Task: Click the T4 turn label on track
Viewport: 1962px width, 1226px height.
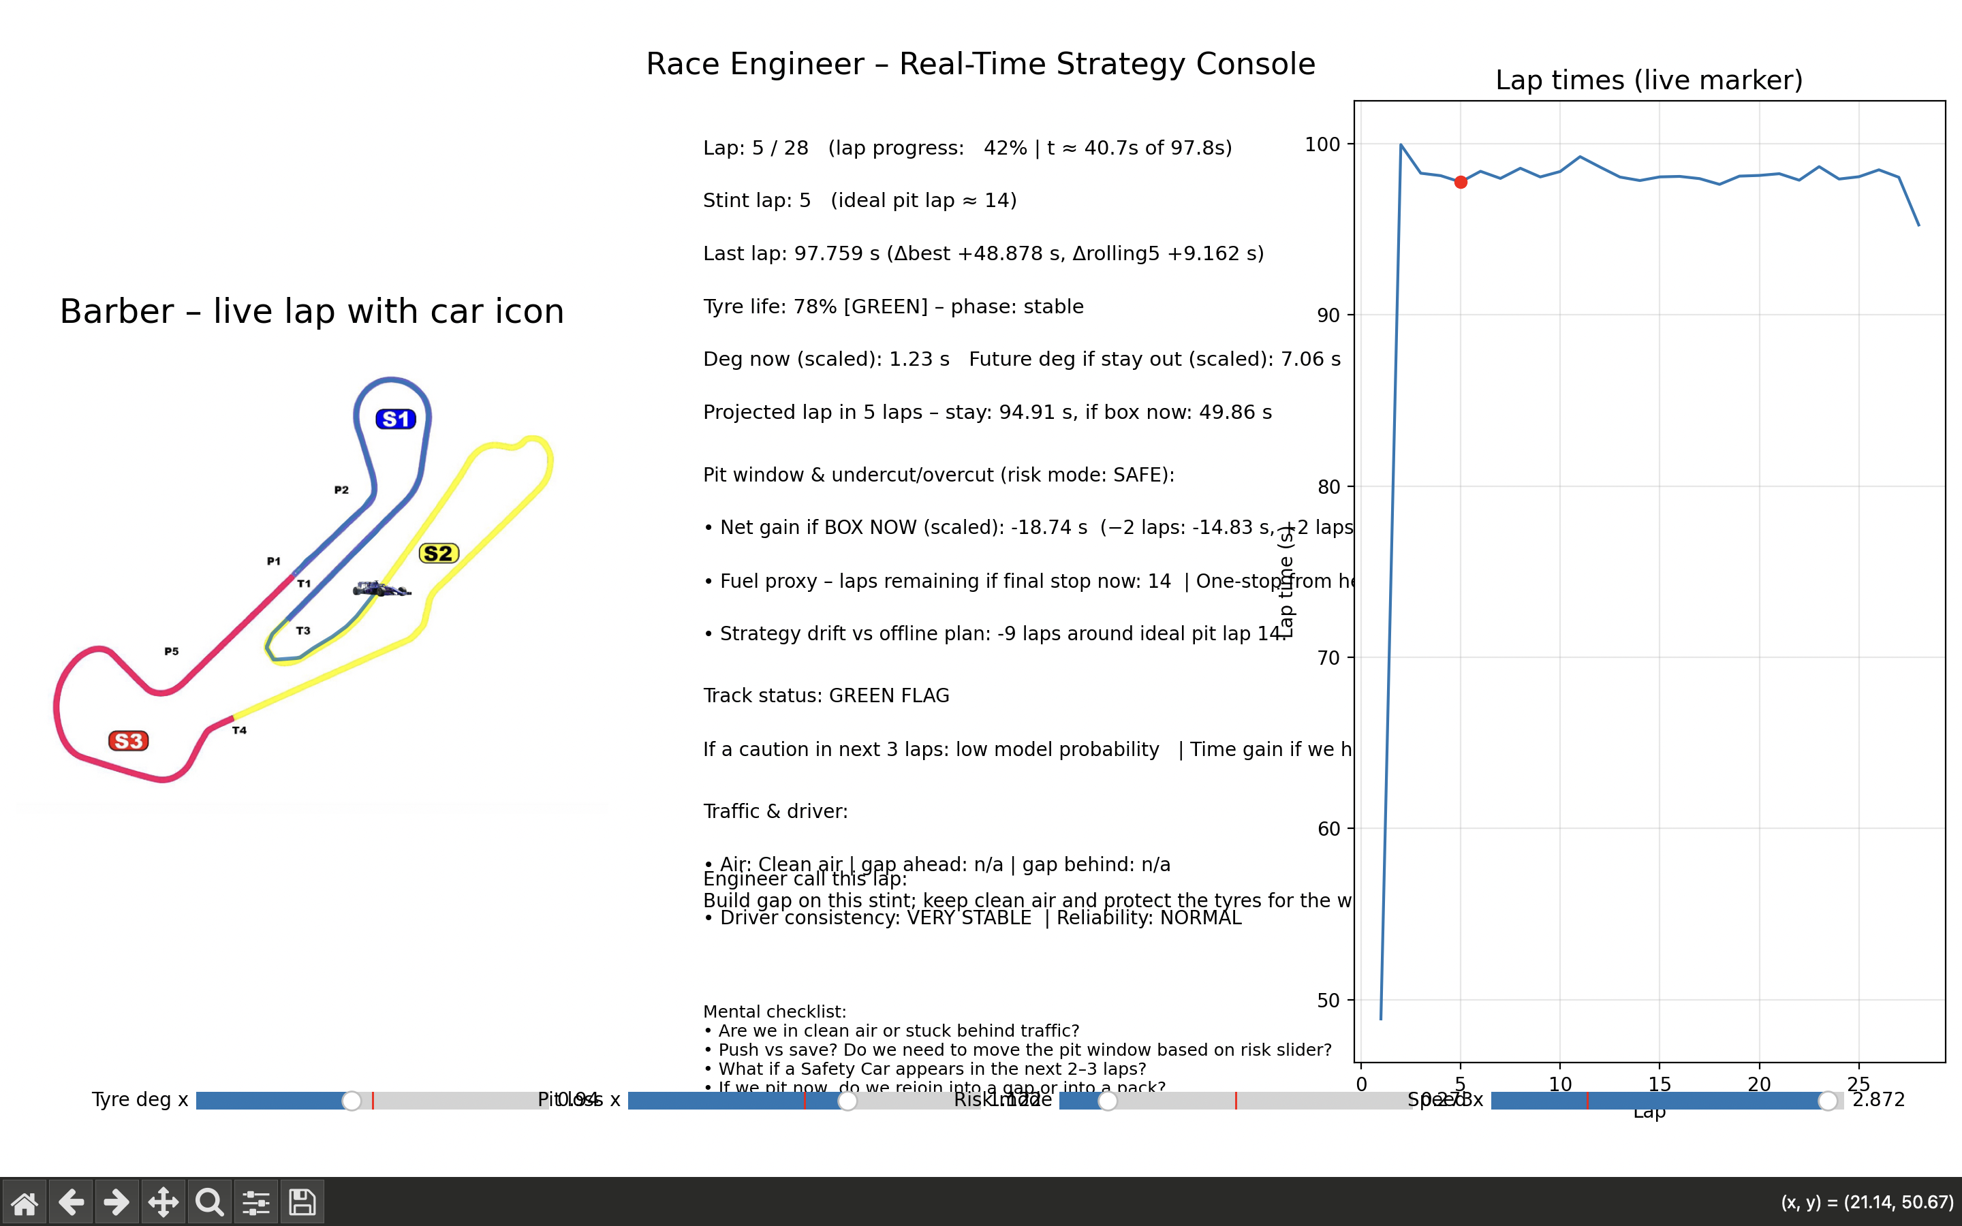Action: tap(239, 731)
